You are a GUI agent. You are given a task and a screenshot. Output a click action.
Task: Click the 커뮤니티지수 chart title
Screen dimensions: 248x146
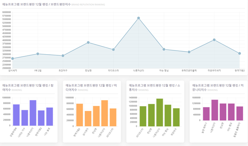tap(218, 88)
